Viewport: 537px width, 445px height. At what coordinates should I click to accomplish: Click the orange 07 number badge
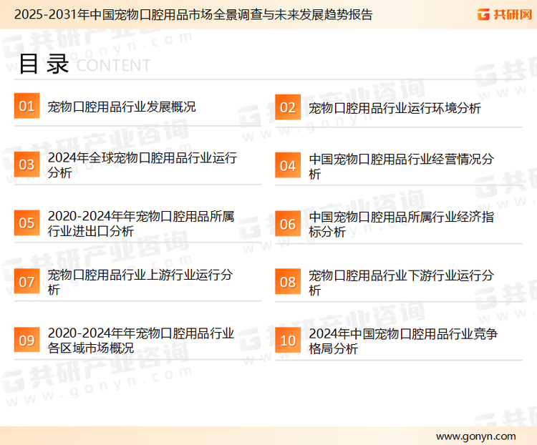point(26,281)
